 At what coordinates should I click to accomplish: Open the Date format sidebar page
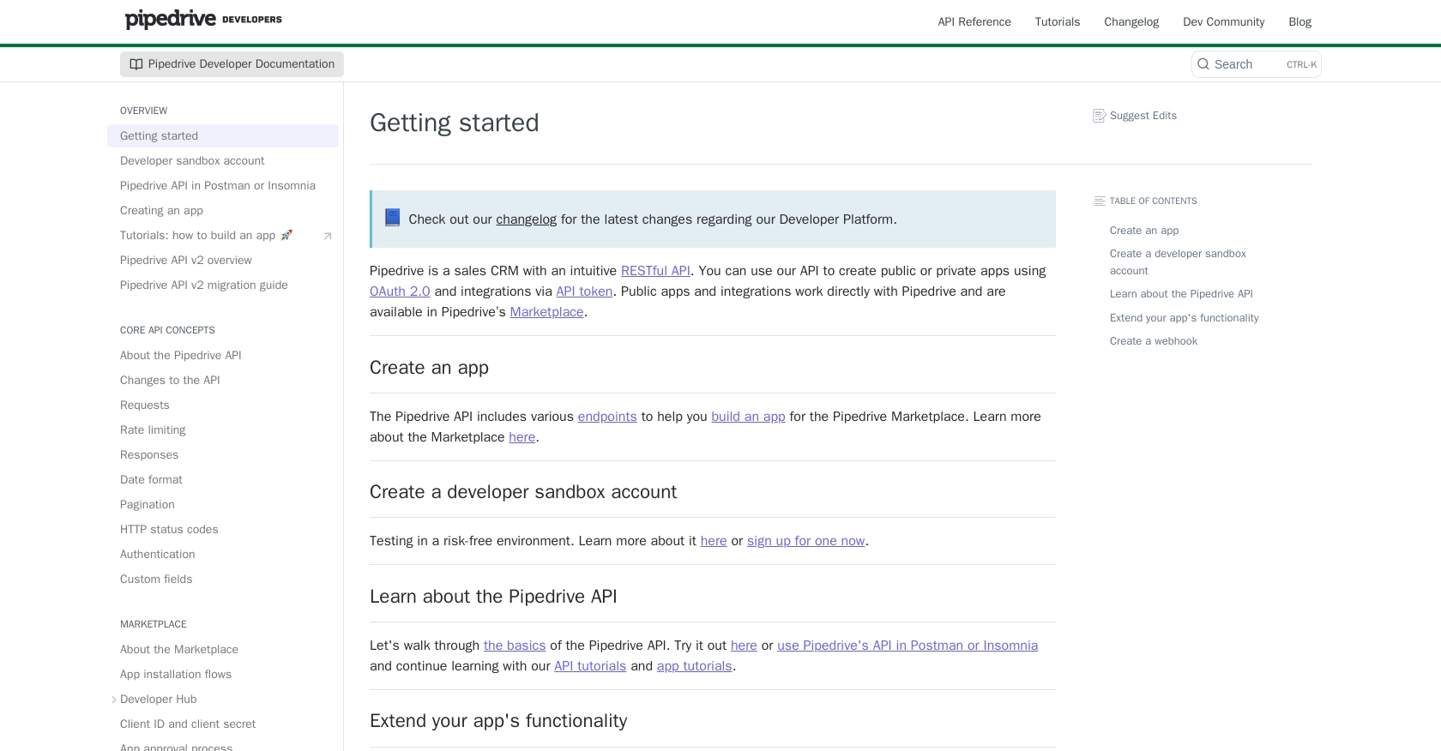223,479
